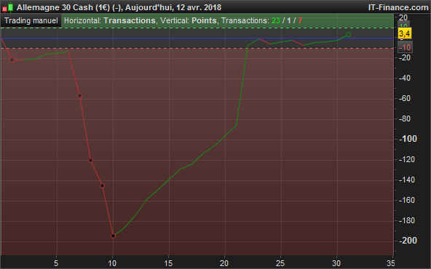Click the 25 label on horizontal axis
The image size is (431, 269).
click(280, 263)
